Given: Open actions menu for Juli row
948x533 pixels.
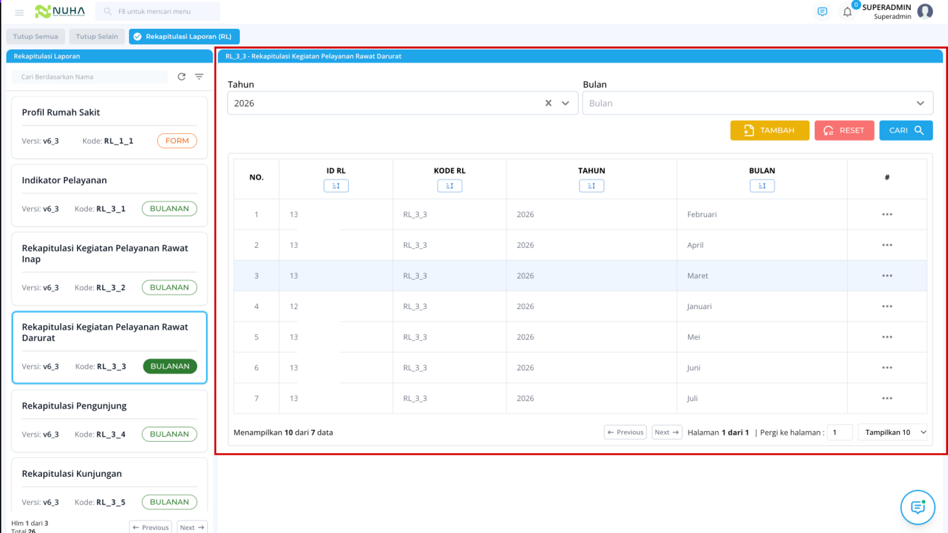Looking at the screenshot, I should pos(887,399).
